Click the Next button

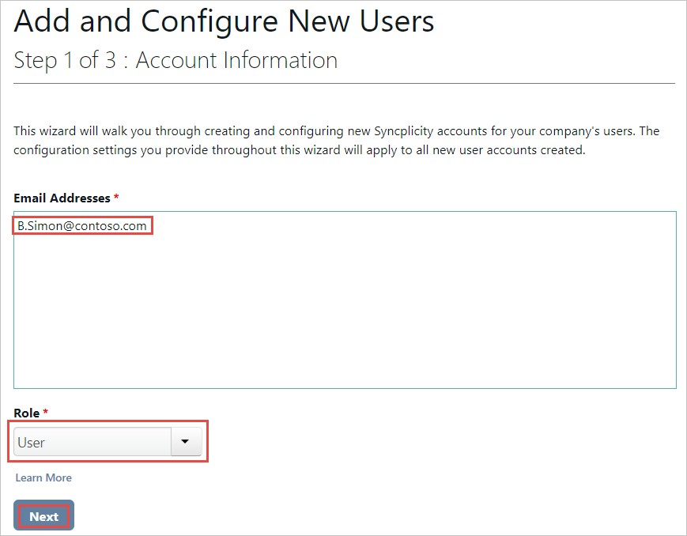pos(43,516)
